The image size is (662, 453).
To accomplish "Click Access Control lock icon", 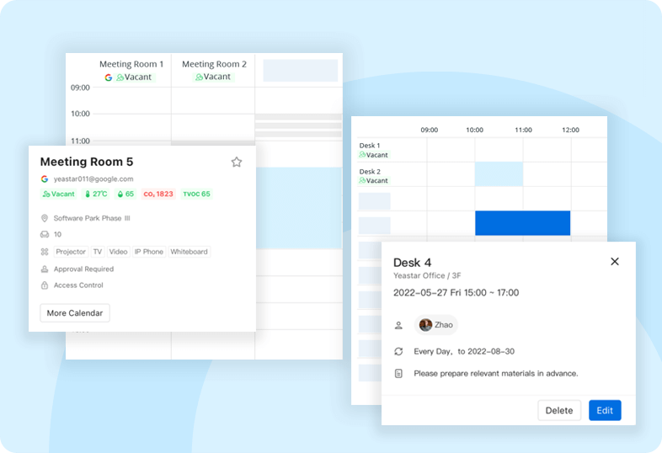I will (x=45, y=285).
